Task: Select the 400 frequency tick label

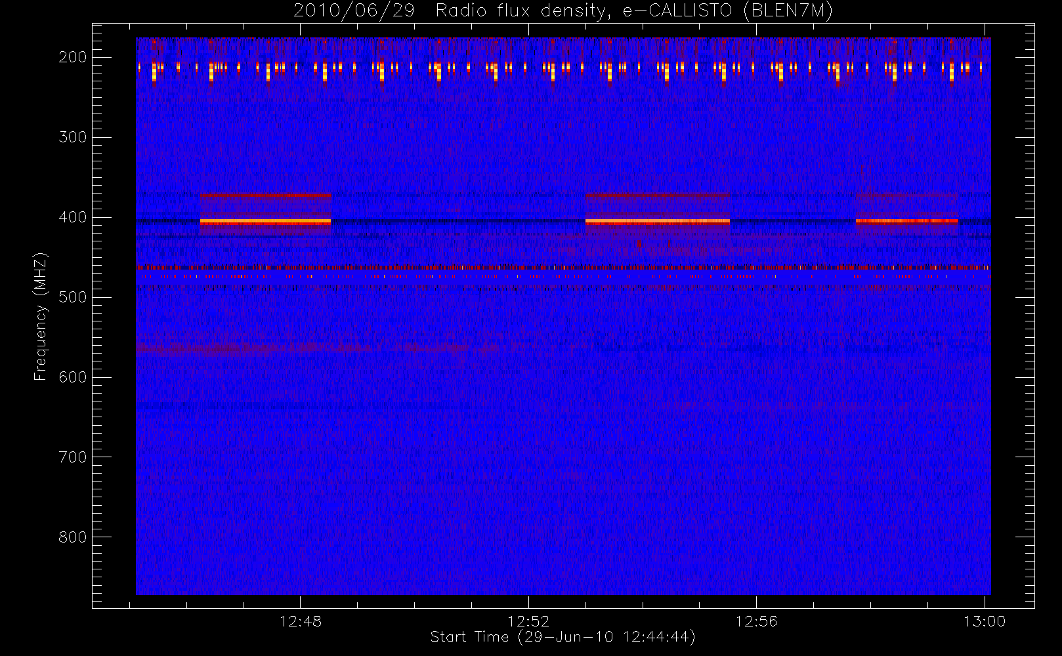Action: pos(73,217)
